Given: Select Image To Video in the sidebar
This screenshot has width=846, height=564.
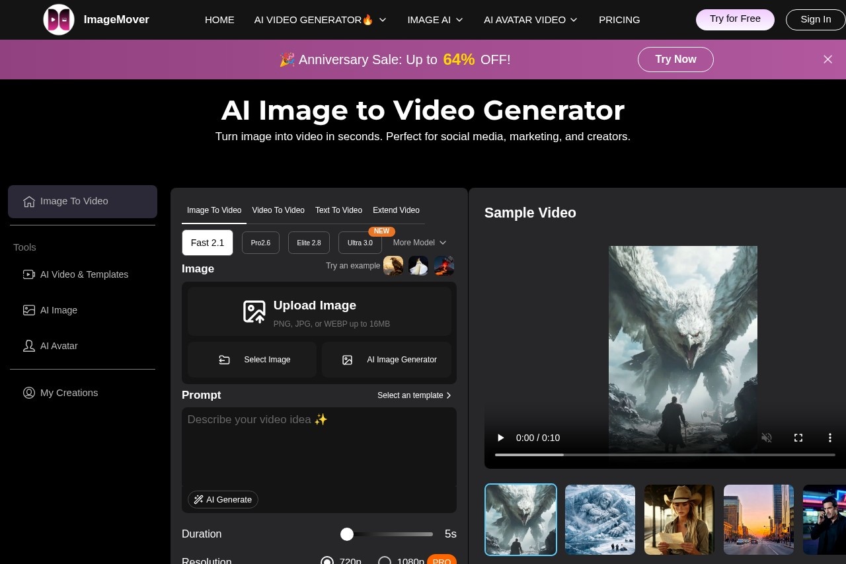Looking at the screenshot, I should click(83, 202).
